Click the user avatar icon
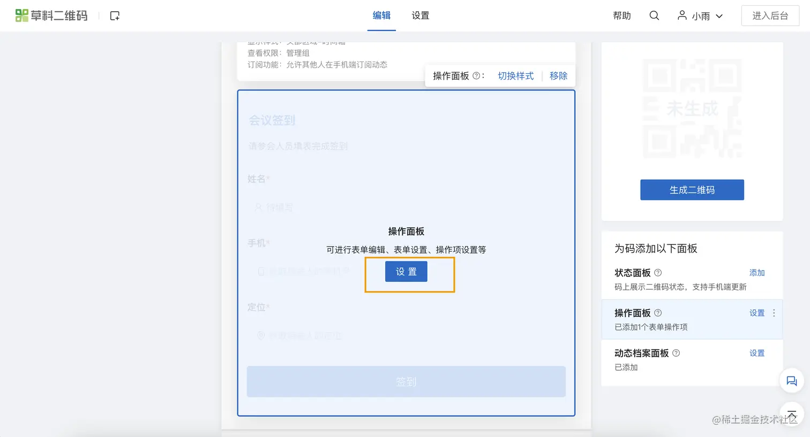810x437 pixels. click(682, 16)
